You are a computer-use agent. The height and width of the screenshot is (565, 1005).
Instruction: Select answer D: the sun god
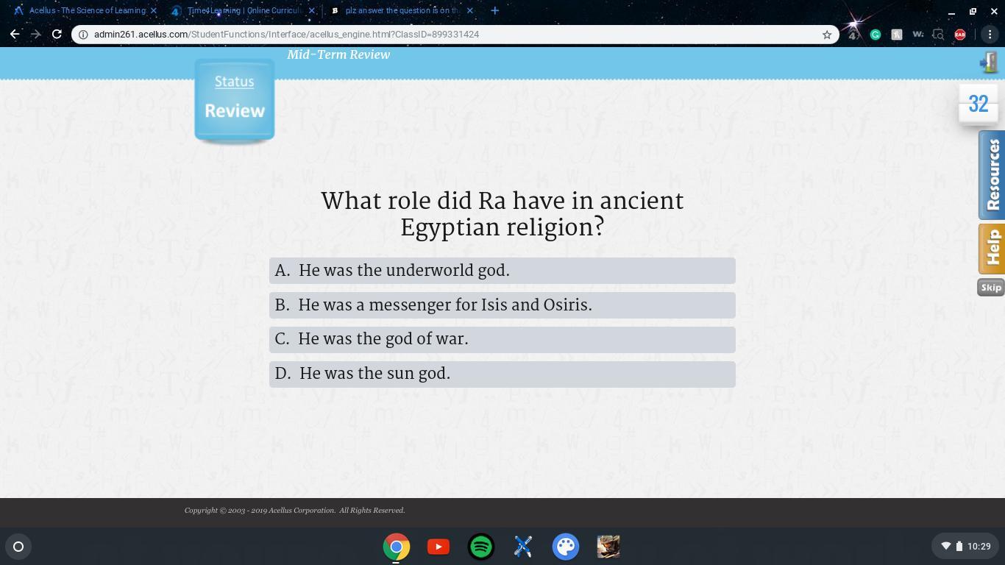click(x=502, y=374)
